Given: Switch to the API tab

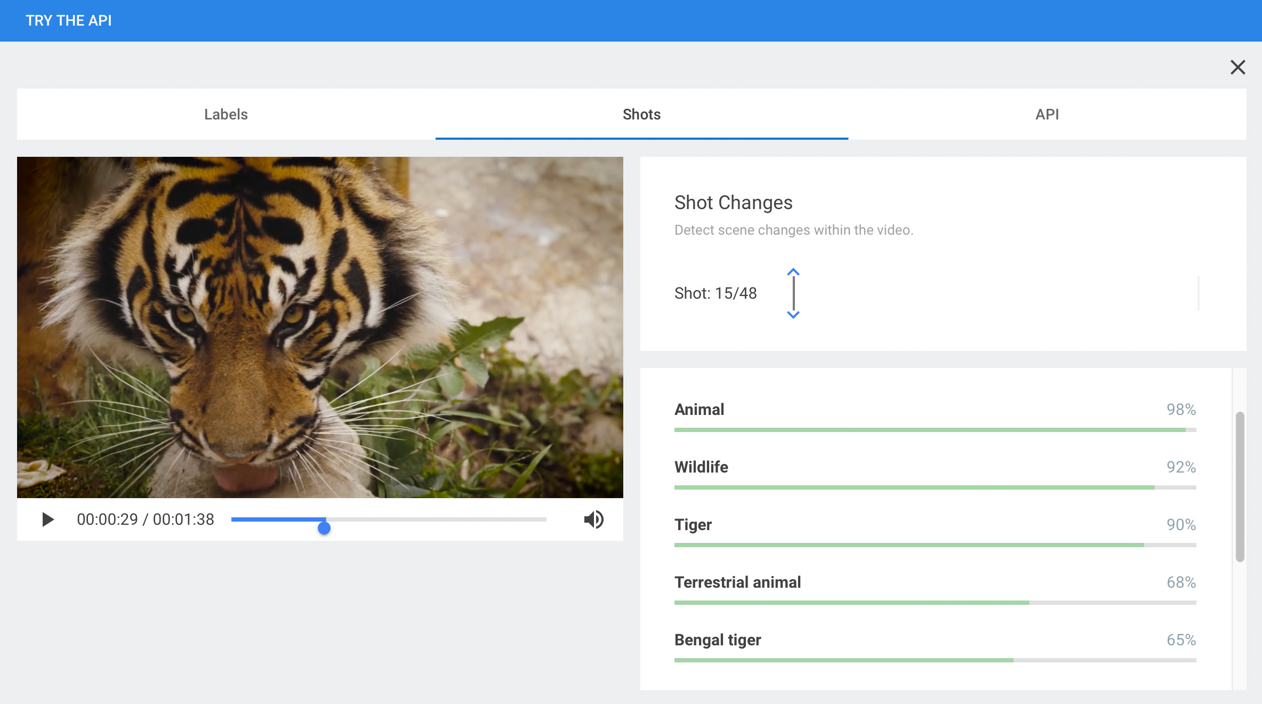Looking at the screenshot, I should coord(1047,114).
